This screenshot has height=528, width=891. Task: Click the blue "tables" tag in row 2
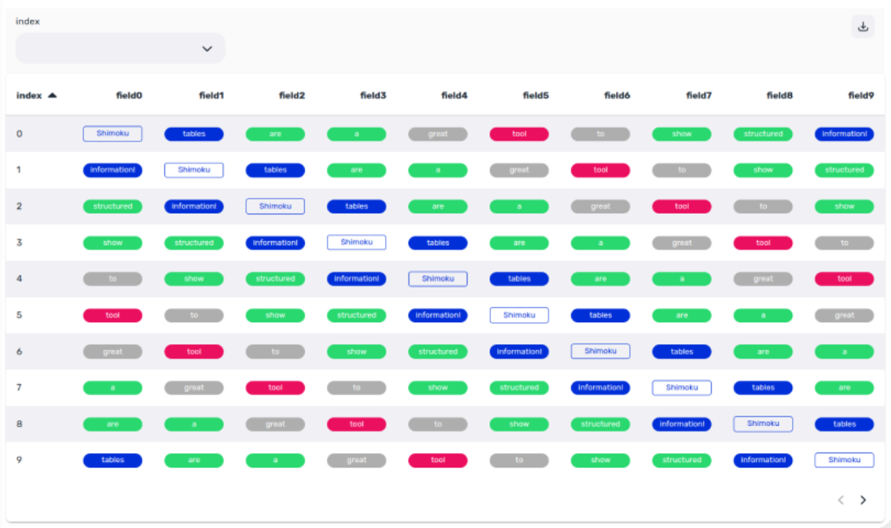tap(356, 207)
